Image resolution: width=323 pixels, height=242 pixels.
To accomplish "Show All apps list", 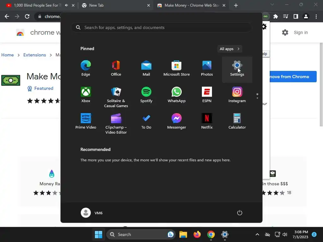I will tap(230, 49).
